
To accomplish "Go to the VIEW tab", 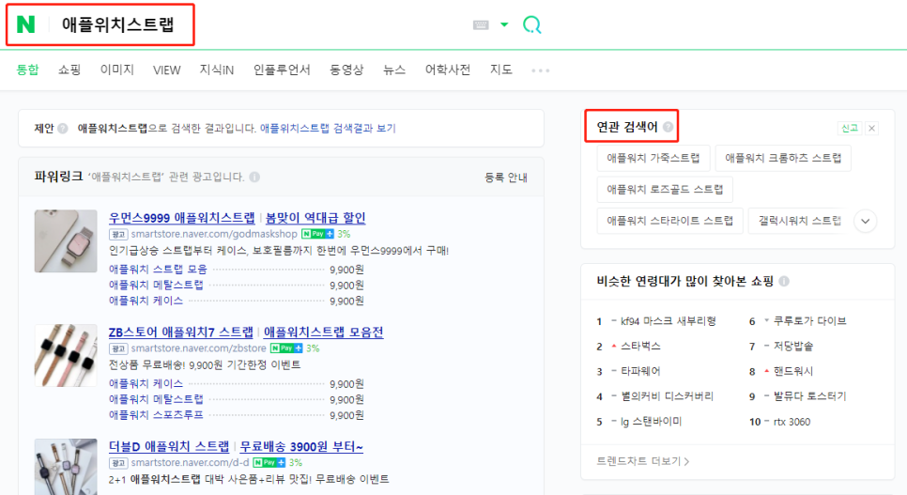I will 166,70.
